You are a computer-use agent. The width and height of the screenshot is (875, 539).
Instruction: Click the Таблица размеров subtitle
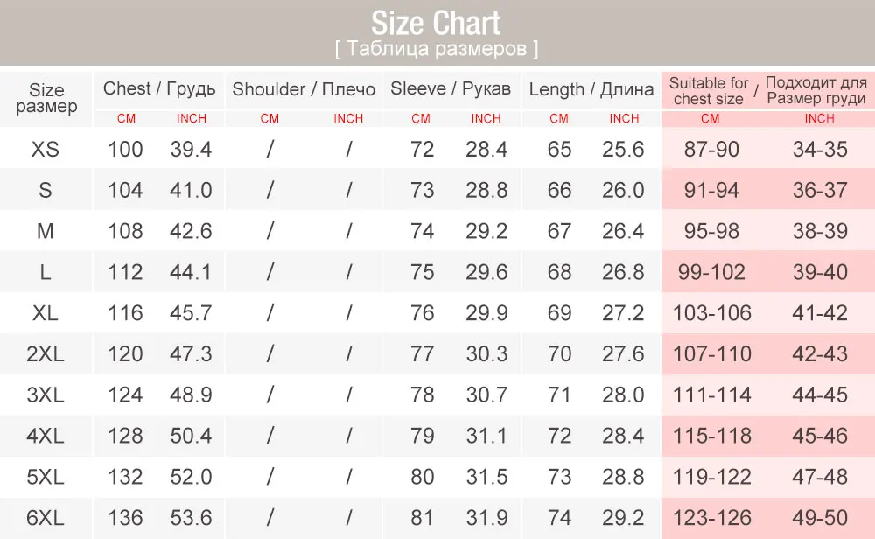click(437, 49)
